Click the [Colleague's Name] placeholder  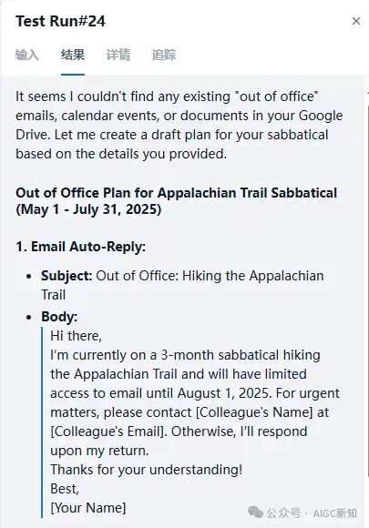click(x=254, y=412)
